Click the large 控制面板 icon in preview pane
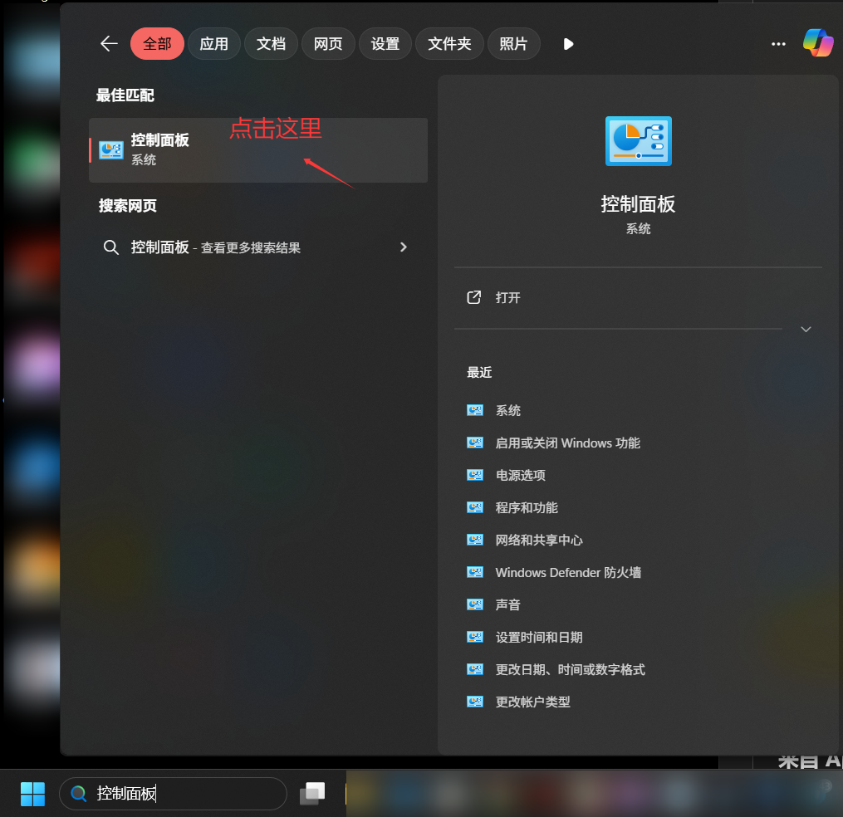 tap(638, 141)
